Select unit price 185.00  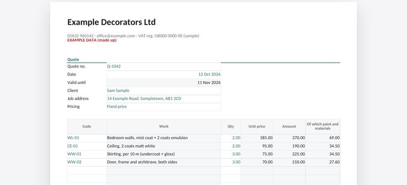257,138
